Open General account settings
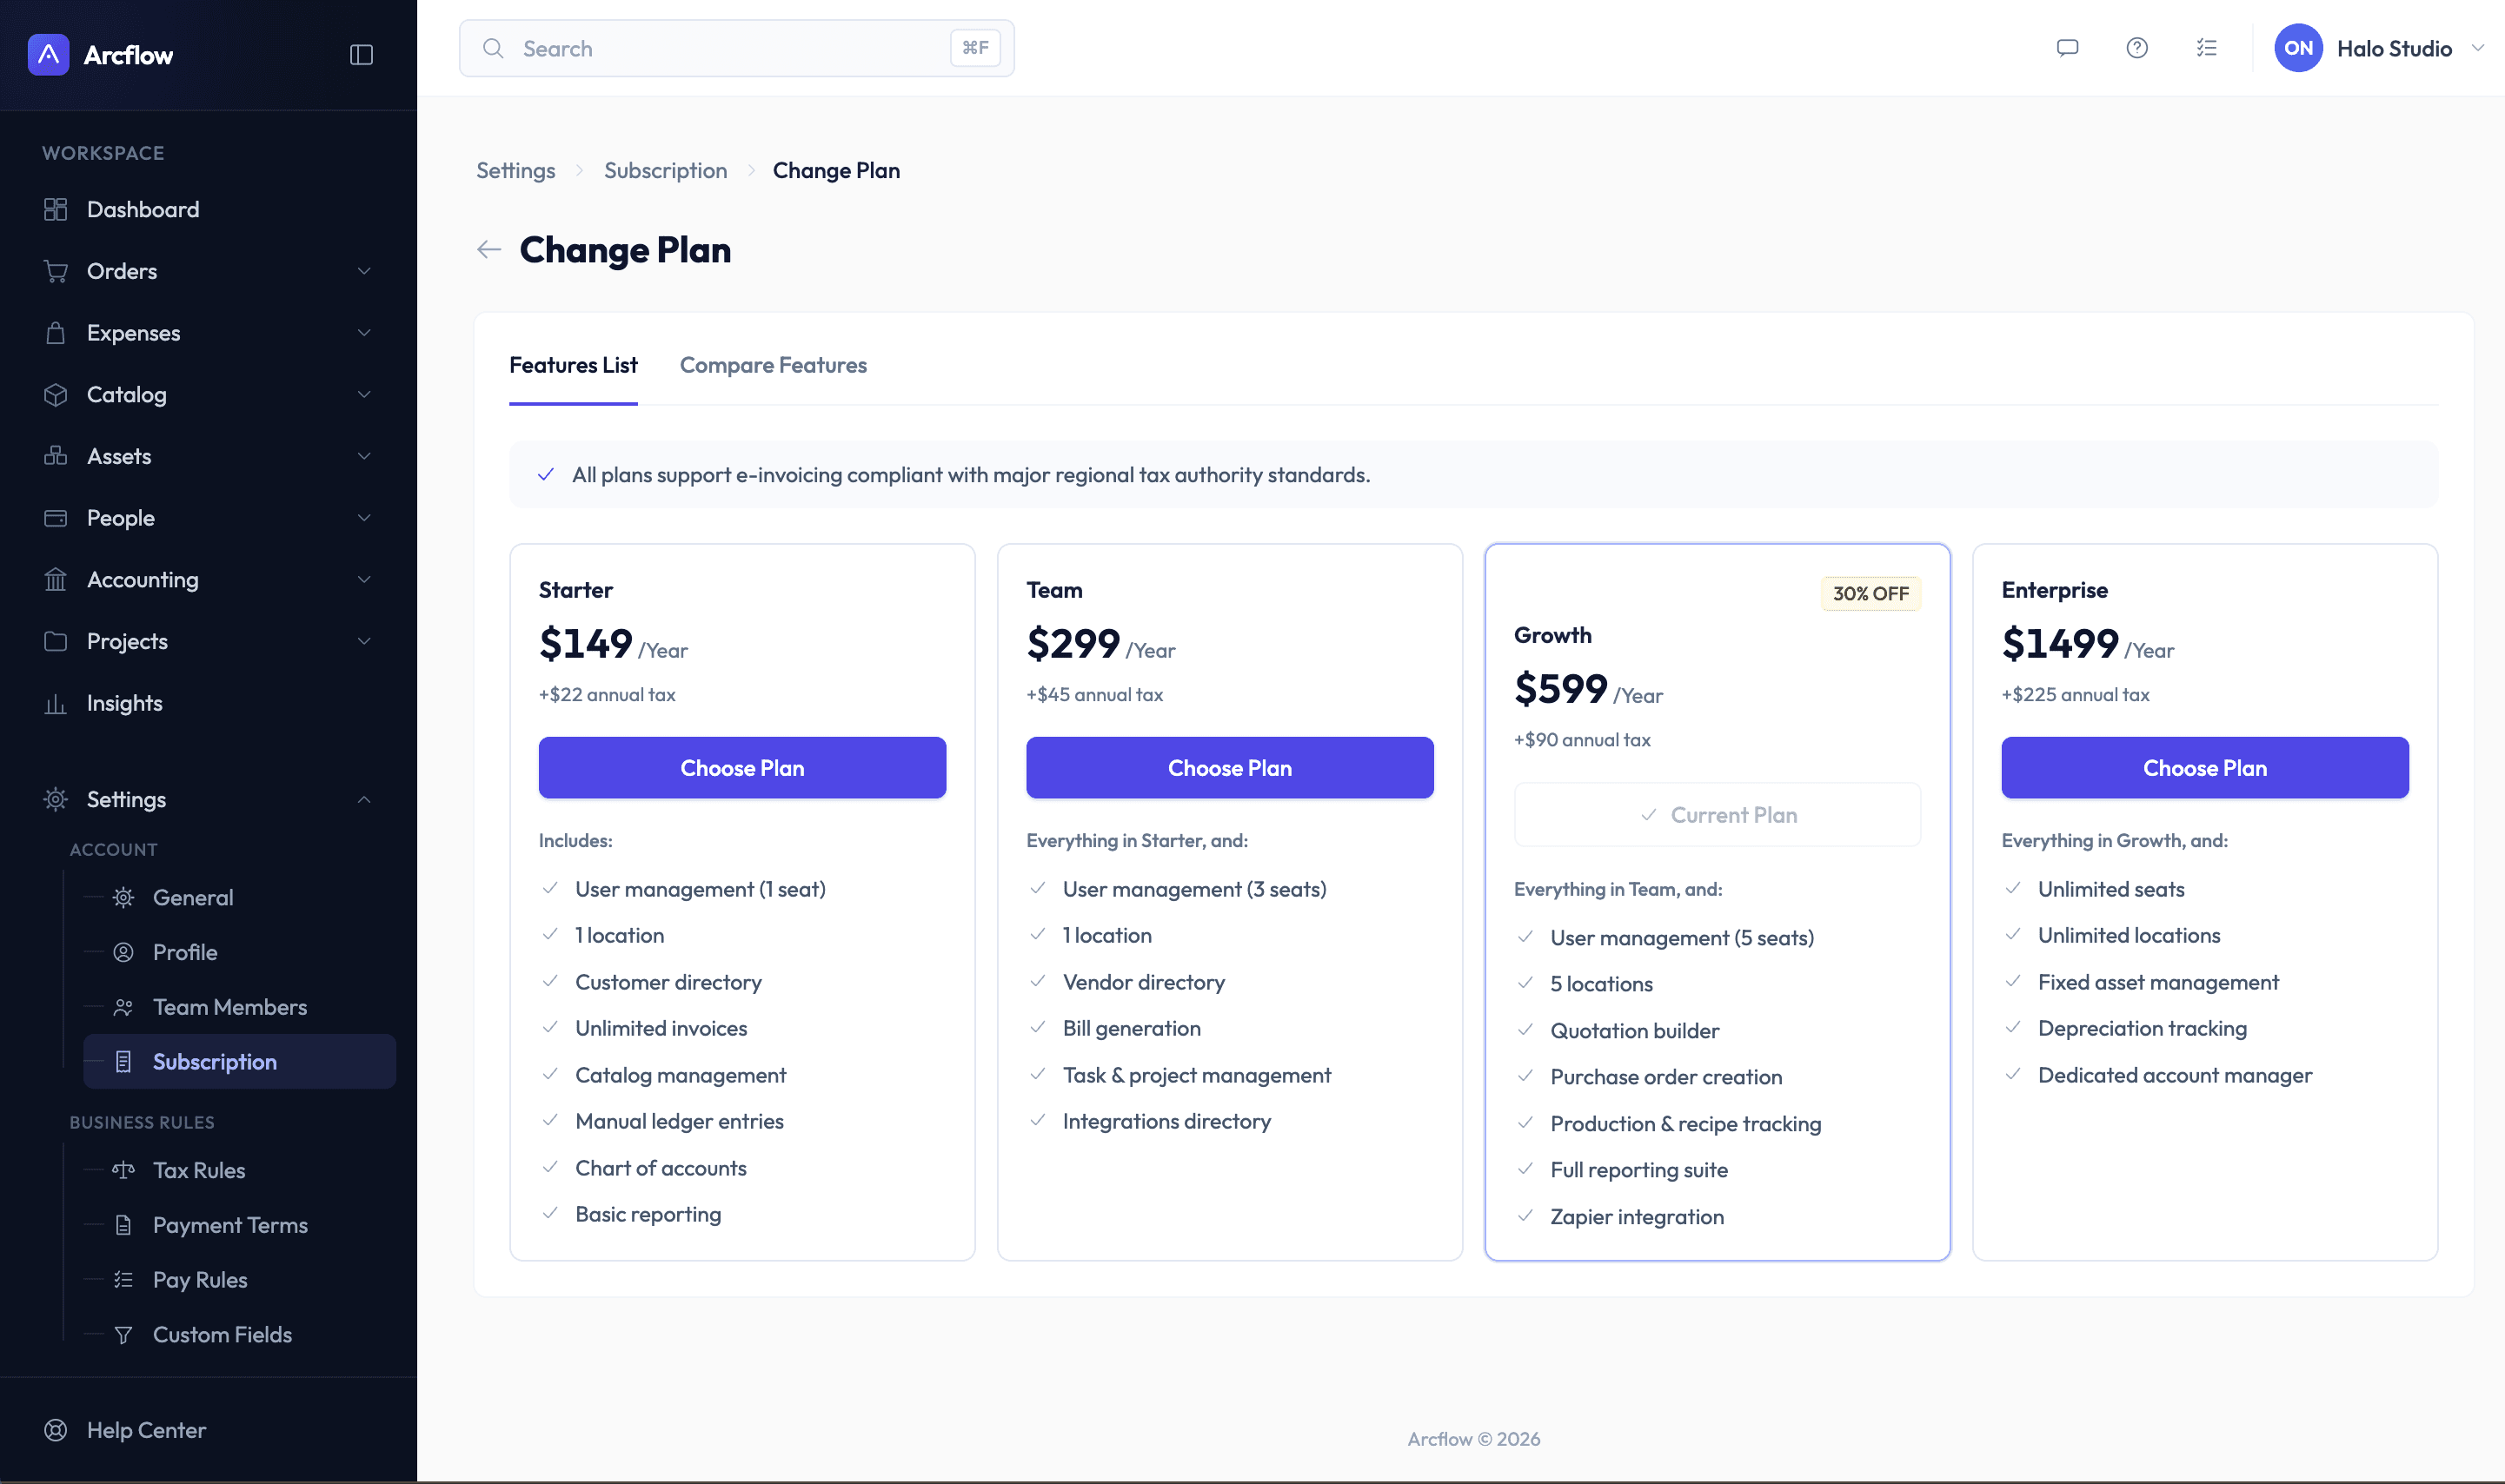Viewport: 2505px width, 1484px height. [240, 897]
